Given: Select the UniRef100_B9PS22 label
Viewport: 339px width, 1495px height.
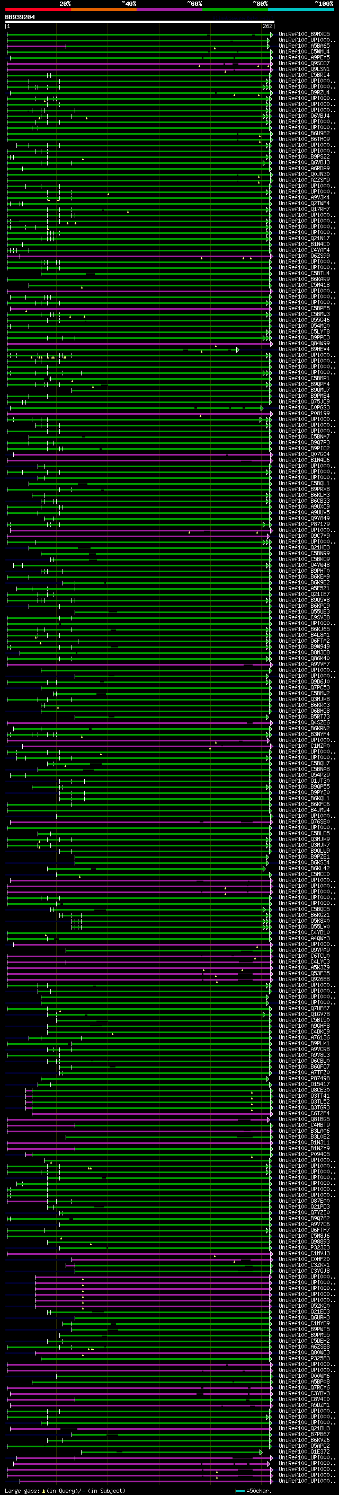Looking at the screenshot, I should 304,156.
